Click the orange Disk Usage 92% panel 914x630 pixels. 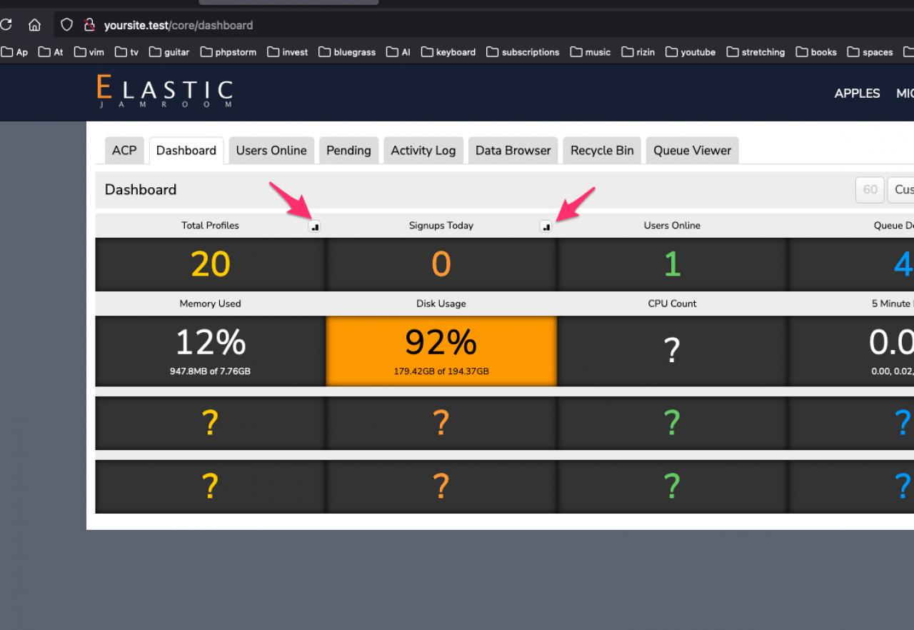[x=441, y=351]
